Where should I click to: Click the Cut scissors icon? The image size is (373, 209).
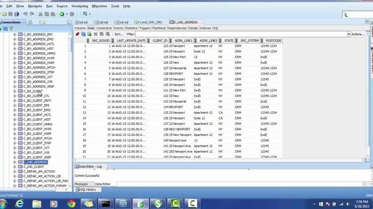40,14
